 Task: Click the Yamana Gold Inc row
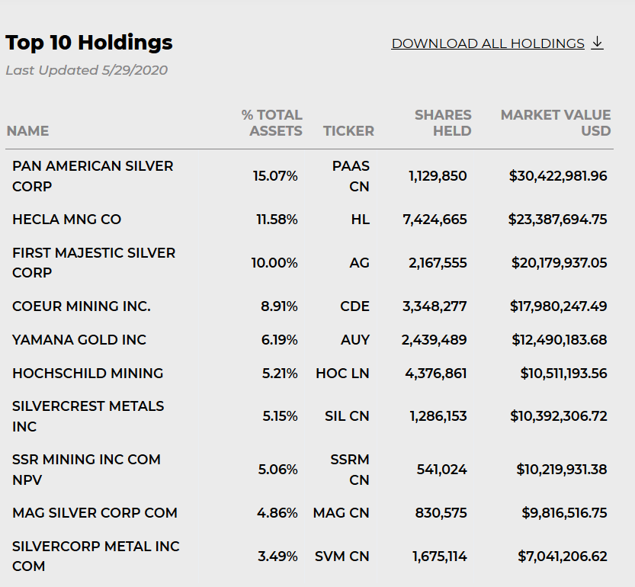coord(79,340)
